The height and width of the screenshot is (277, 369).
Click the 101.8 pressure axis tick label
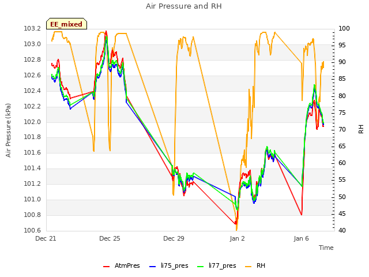tap(32, 137)
